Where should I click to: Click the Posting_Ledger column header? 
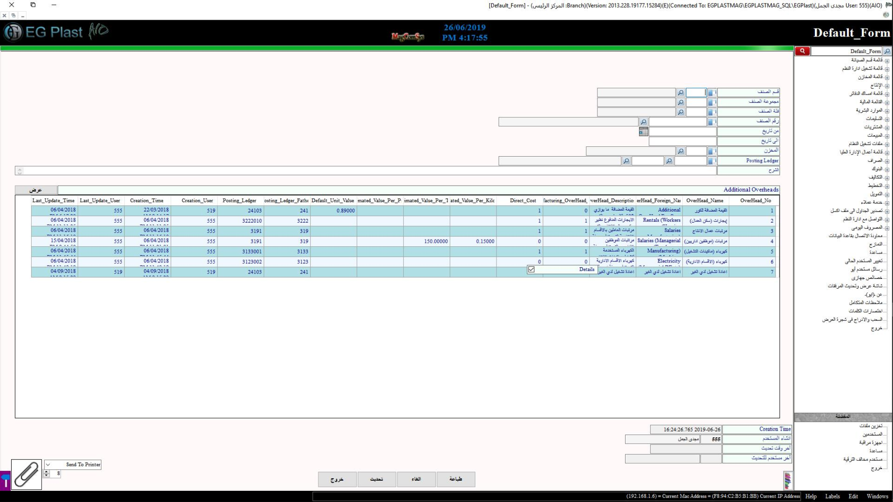pyautogui.click(x=239, y=201)
